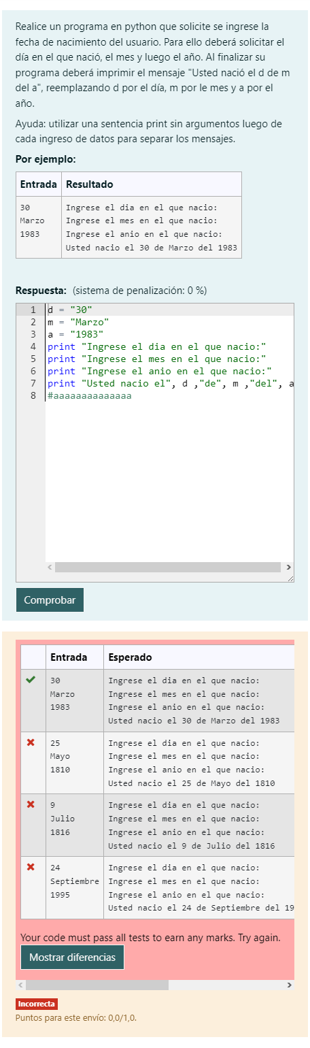The image size is (310, 1048).
Task: Click the results table's scroll left arrow
Action: [x=20, y=985]
